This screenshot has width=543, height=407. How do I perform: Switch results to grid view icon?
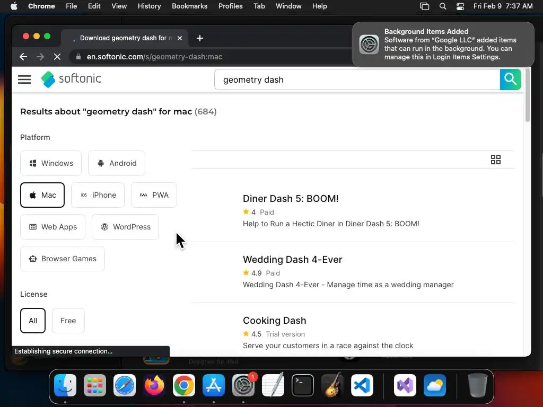coord(496,160)
